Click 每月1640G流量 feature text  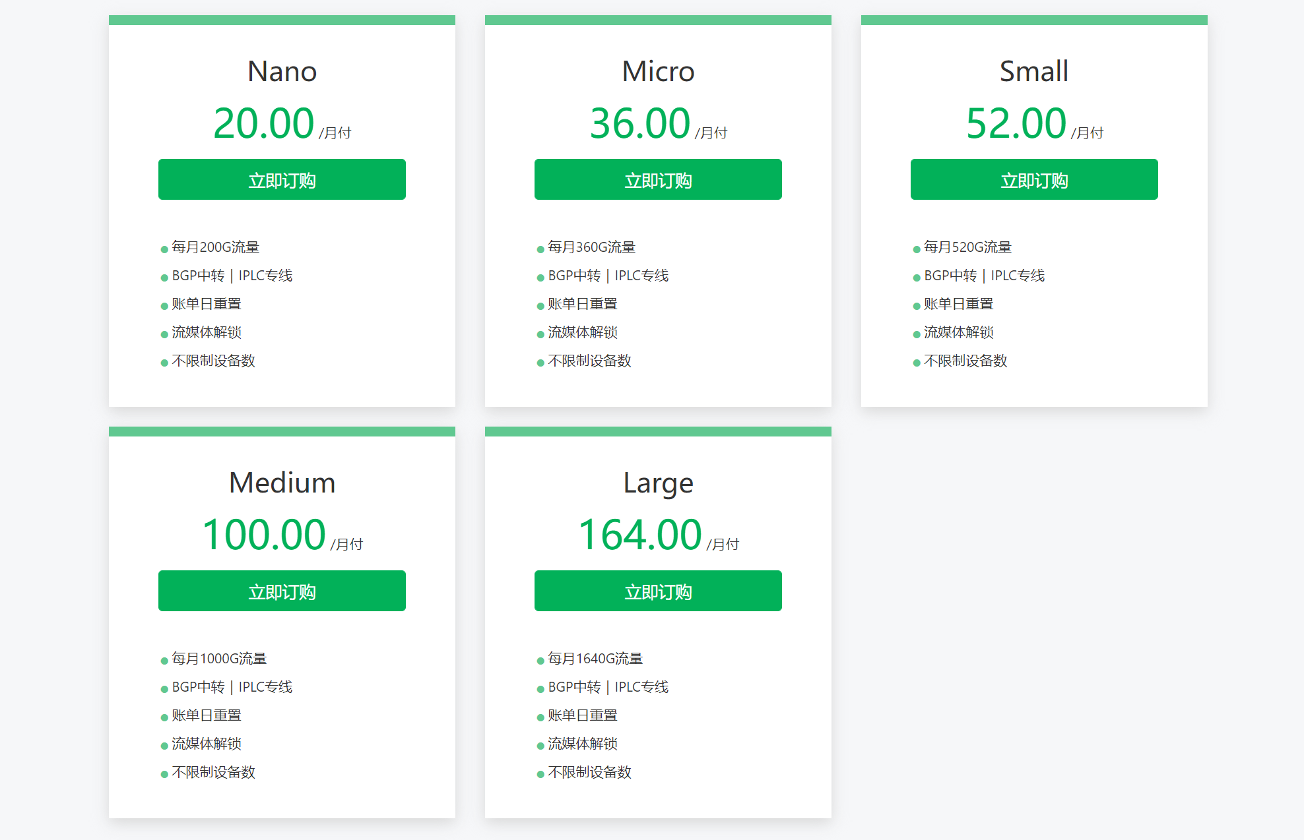pos(595,659)
